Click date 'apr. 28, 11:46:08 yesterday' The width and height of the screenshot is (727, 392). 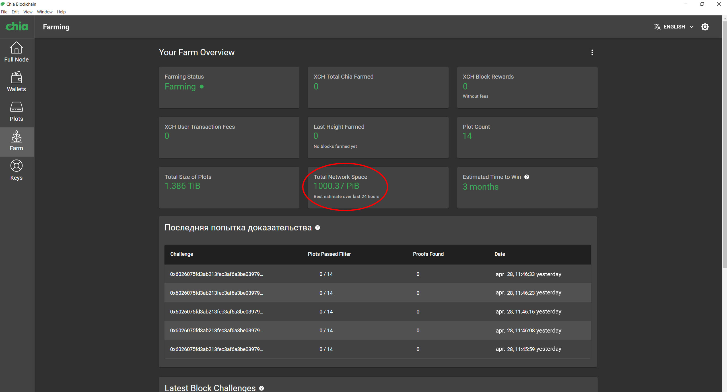[528, 331]
